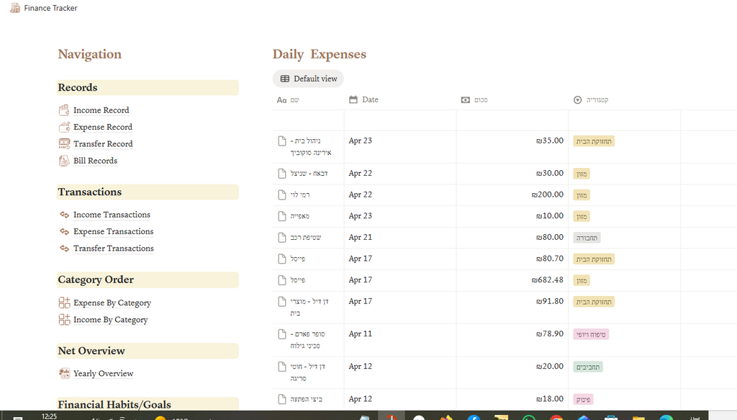
Task: Open the Bill Records link
Action: [x=96, y=161]
